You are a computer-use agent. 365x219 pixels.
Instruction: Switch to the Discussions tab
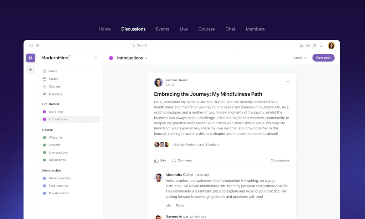tap(133, 29)
